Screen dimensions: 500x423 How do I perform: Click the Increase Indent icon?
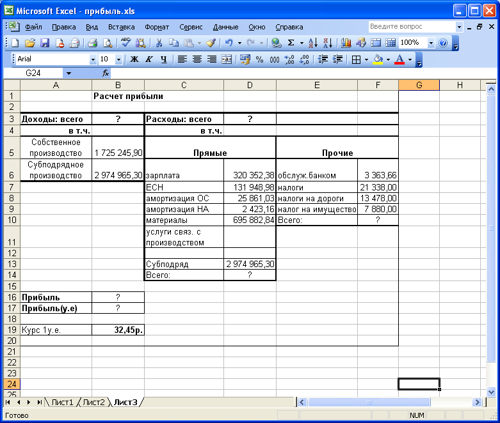coord(337,59)
